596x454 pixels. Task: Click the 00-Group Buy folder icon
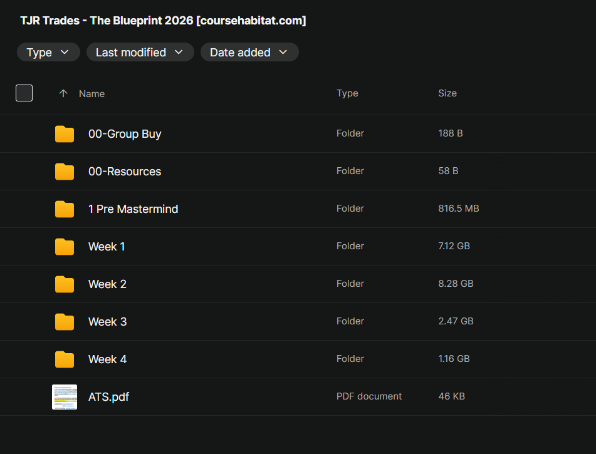pos(65,134)
